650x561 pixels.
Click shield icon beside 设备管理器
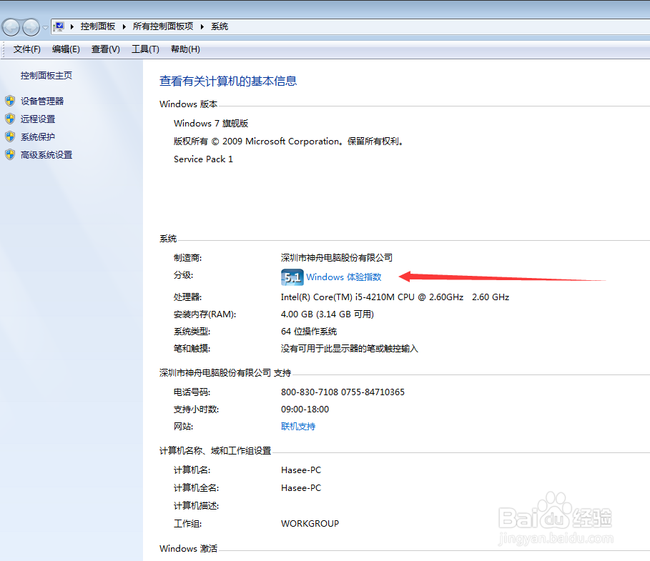(x=10, y=101)
